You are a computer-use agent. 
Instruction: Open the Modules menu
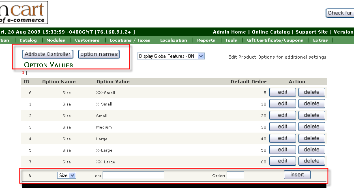pos(56,40)
